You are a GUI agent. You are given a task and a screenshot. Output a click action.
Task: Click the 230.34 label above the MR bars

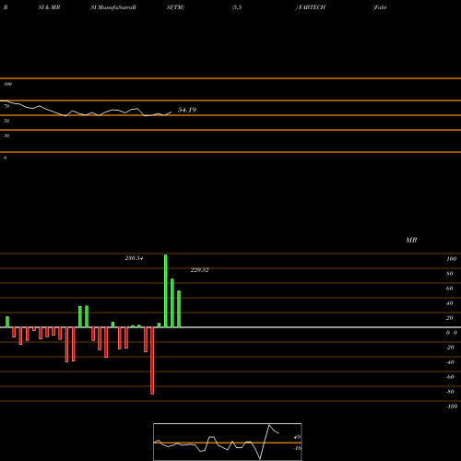coord(134,258)
